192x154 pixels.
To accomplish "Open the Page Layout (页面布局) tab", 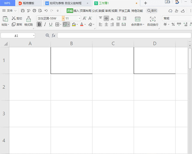I will pyautogui.click(x=85, y=11).
